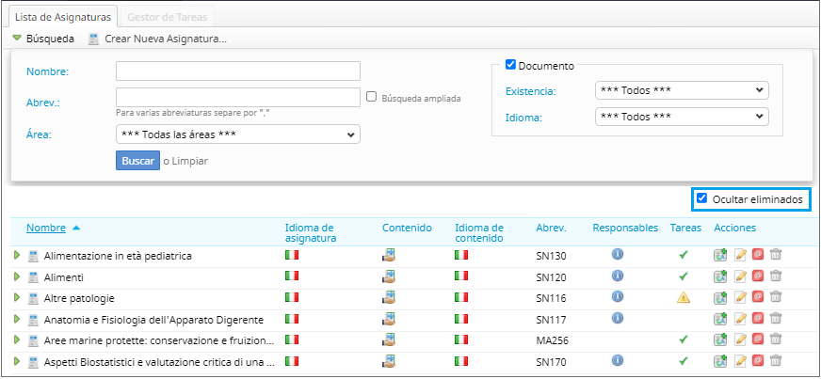Click the Acciones column header
The image size is (821, 379).
(734, 228)
